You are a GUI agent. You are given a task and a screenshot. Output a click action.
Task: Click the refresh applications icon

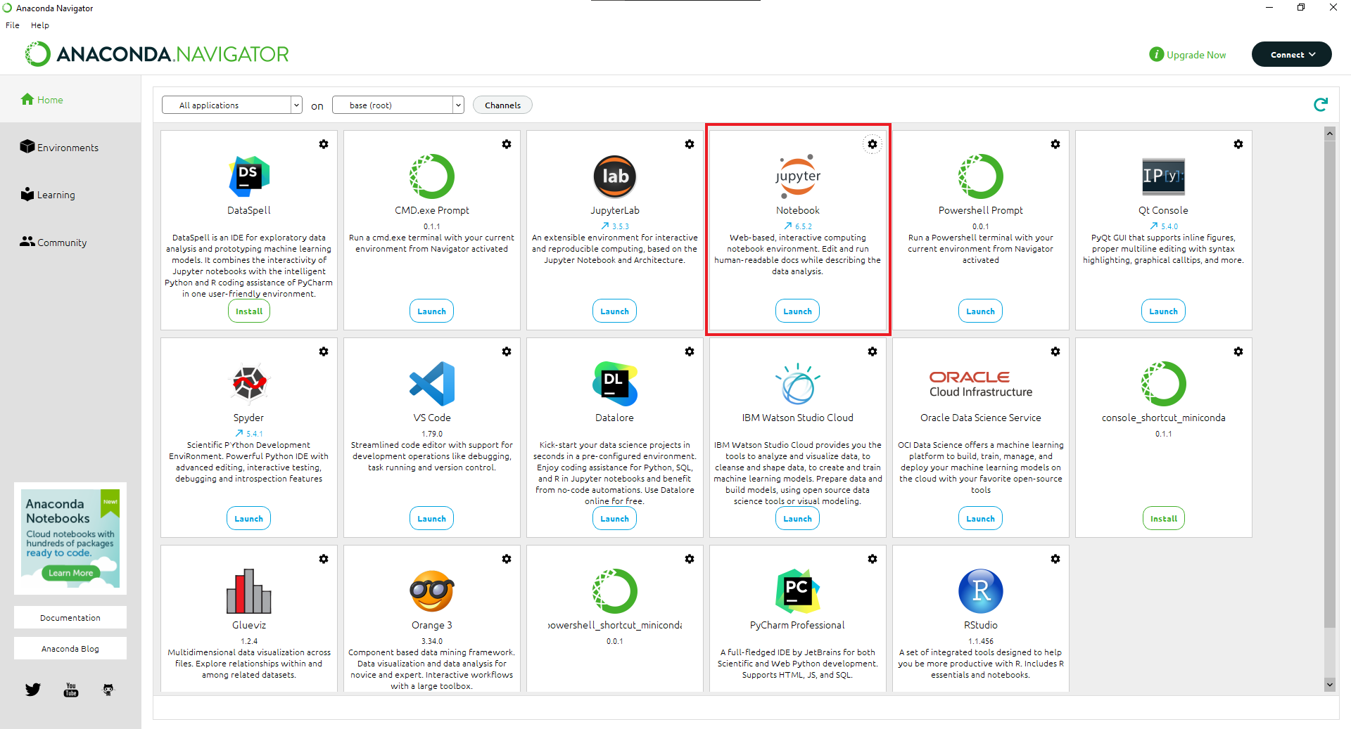click(x=1321, y=105)
